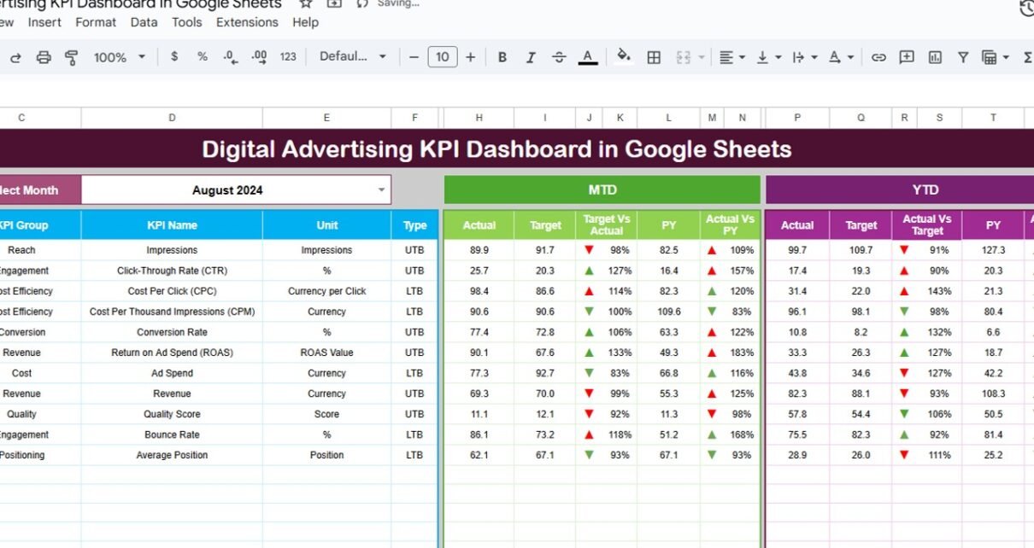Open the text wrapping dropdown
Screen dimensions: 1034x548
805,57
